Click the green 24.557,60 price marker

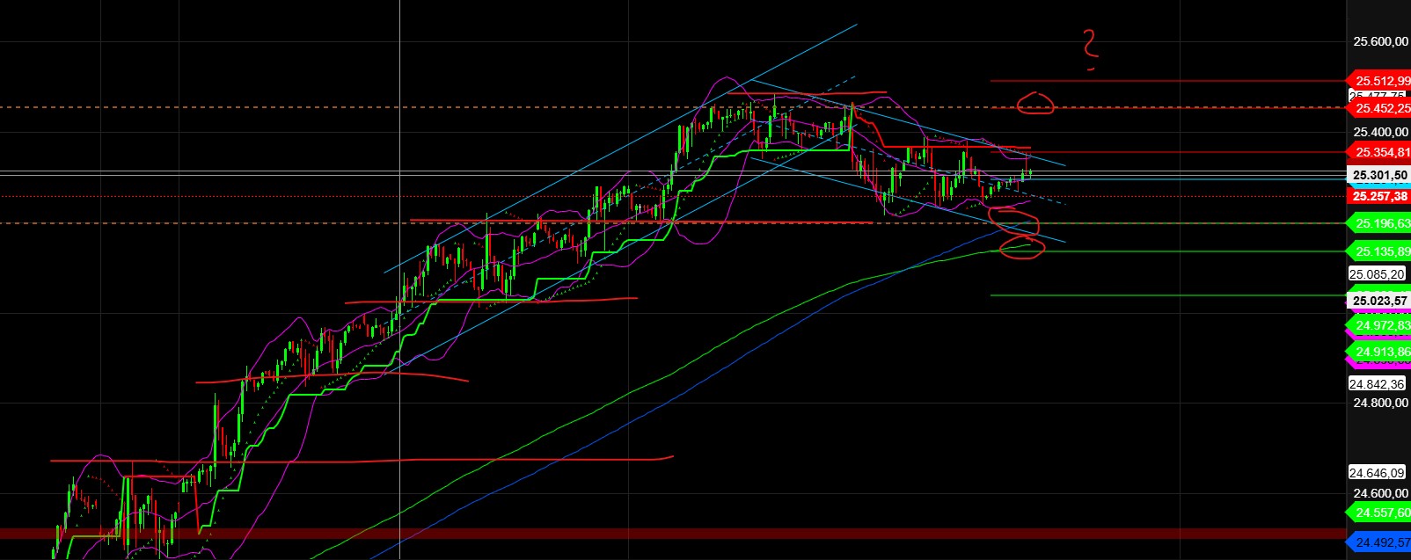[1381, 513]
